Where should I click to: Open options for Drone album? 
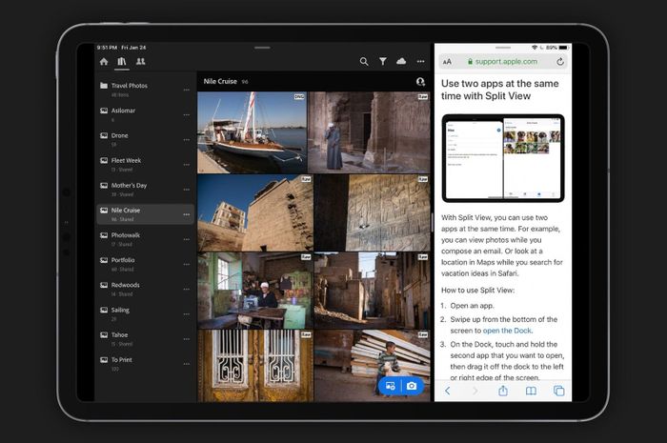point(187,140)
